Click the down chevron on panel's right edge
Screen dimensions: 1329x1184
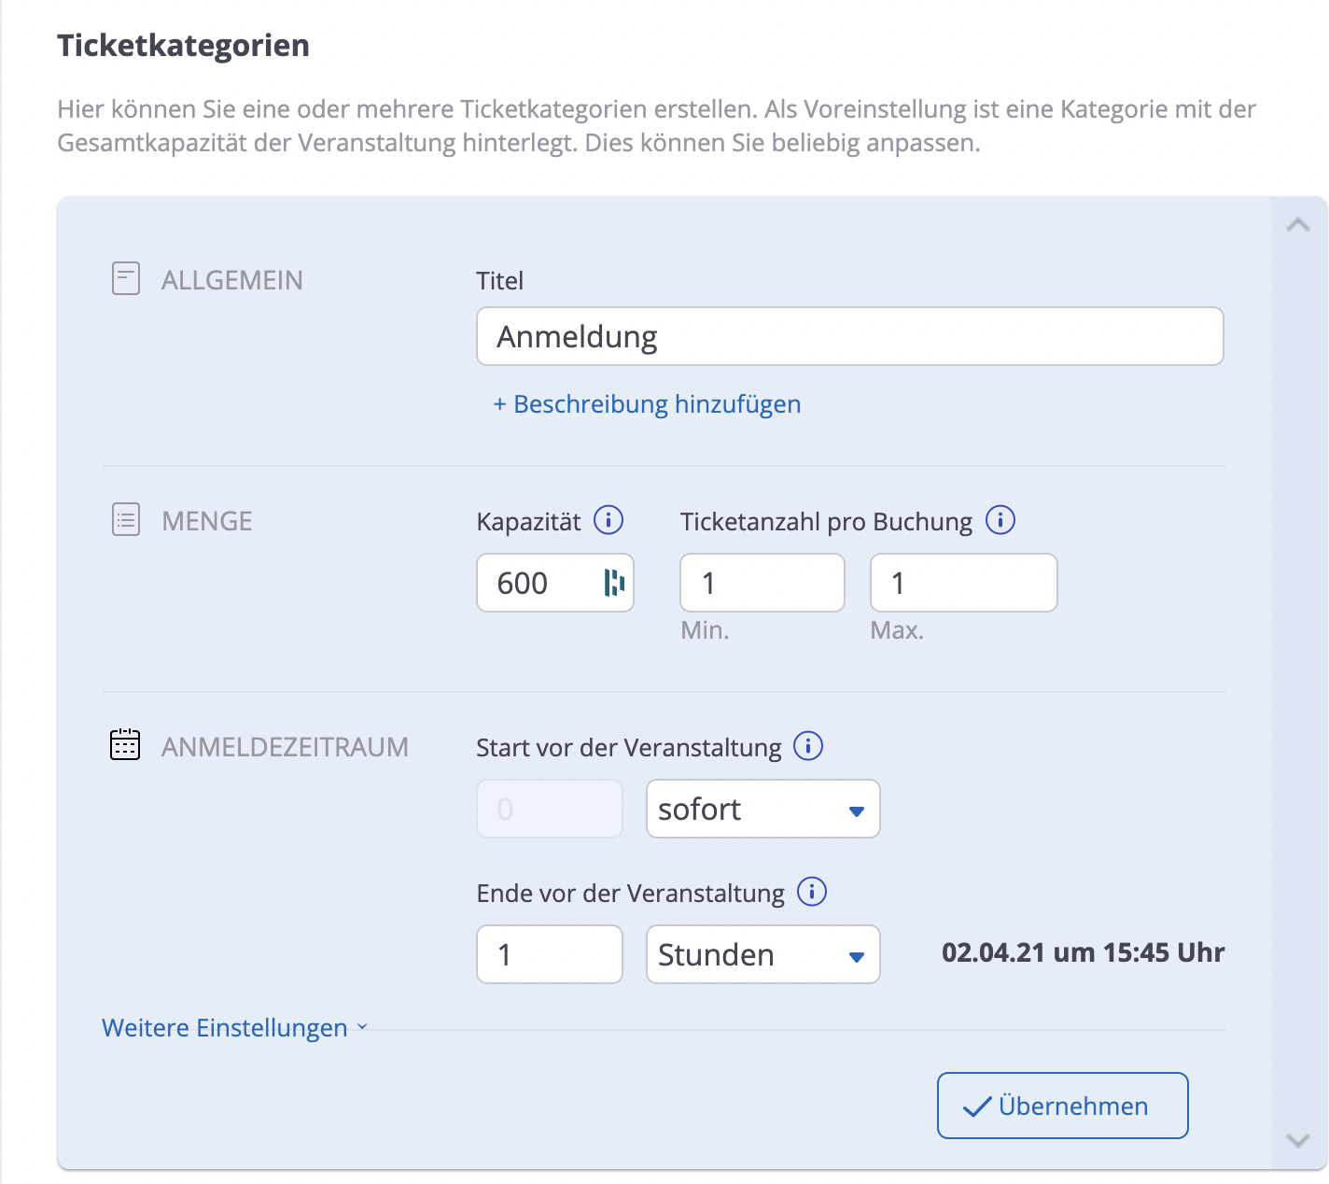tap(1298, 1140)
